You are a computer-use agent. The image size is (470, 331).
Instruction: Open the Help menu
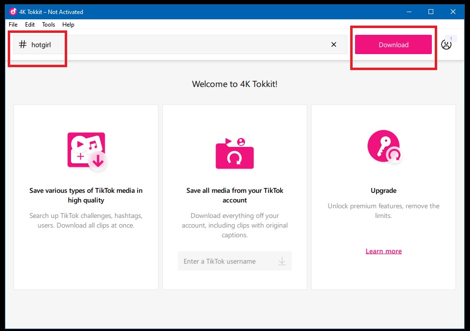(x=68, y=25)
